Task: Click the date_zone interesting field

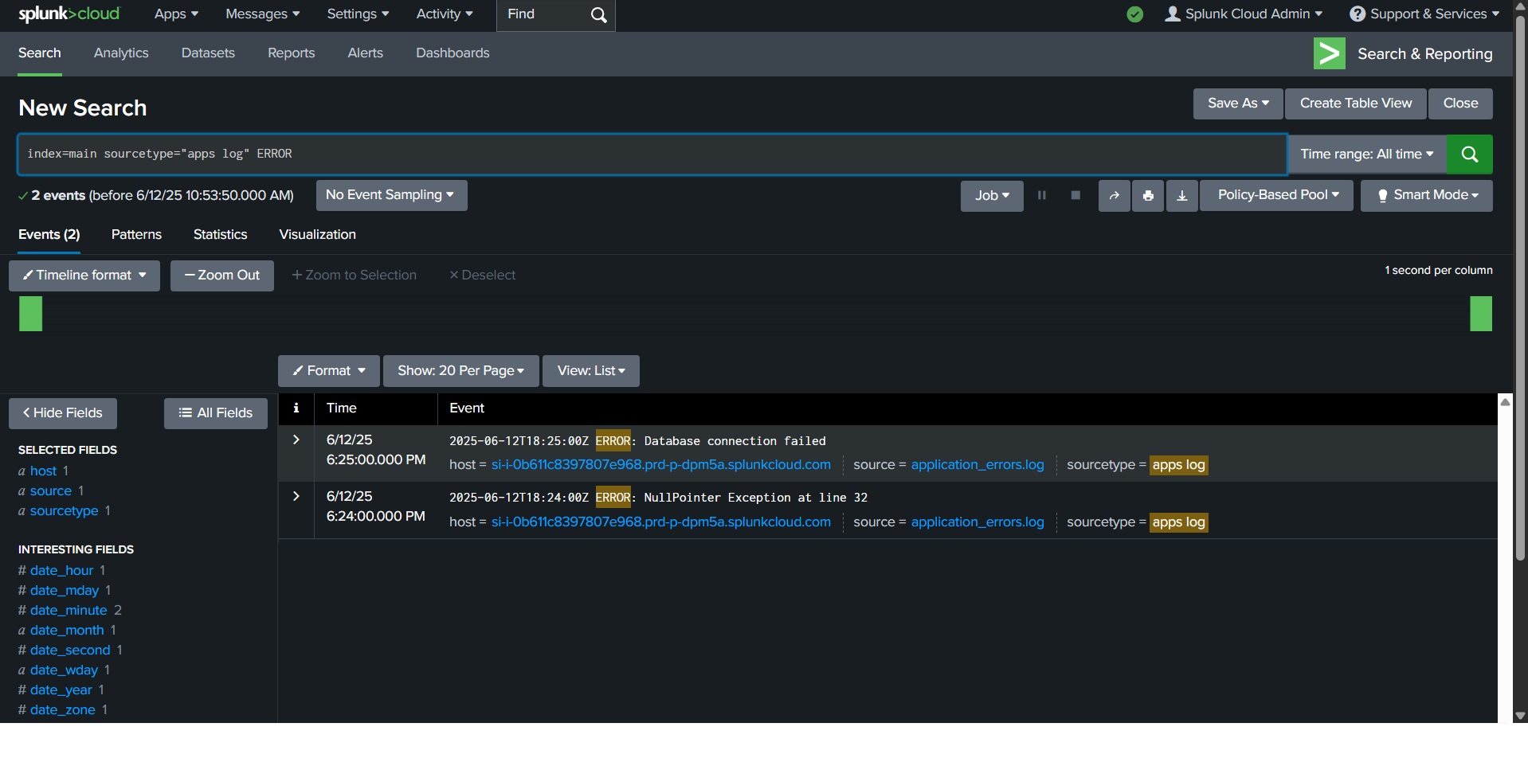Action: click(63, 710)
